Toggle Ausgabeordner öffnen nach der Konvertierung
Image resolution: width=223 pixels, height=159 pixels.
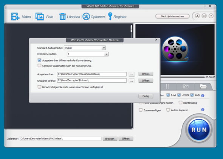pyautogui.click(x=39, y=60)
